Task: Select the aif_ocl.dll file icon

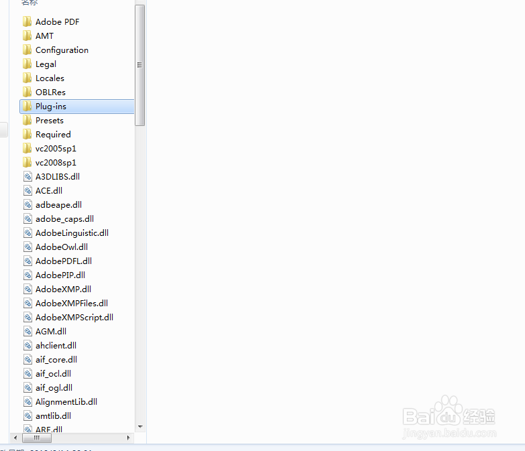Action: [x=27, y=374]
